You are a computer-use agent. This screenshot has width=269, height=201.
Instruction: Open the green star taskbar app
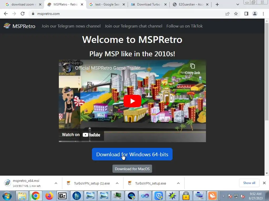172,196
